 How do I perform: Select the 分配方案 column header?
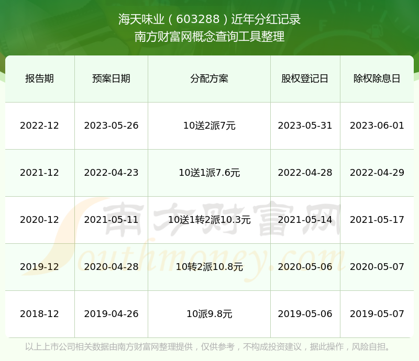pyautogui.click(x=209, y=78)
